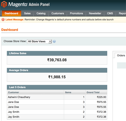Click the Magento logo icon
This screenshot has width=126, height=121.
[4, 4]
